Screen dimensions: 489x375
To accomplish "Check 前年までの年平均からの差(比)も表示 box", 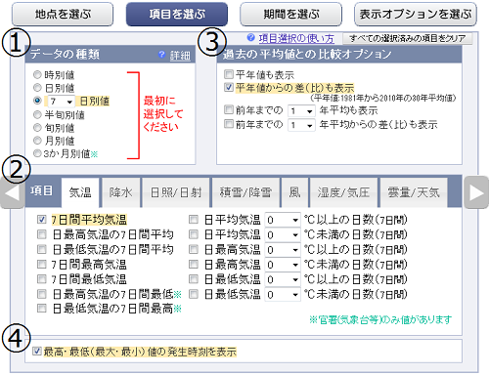I will [229, 124].
